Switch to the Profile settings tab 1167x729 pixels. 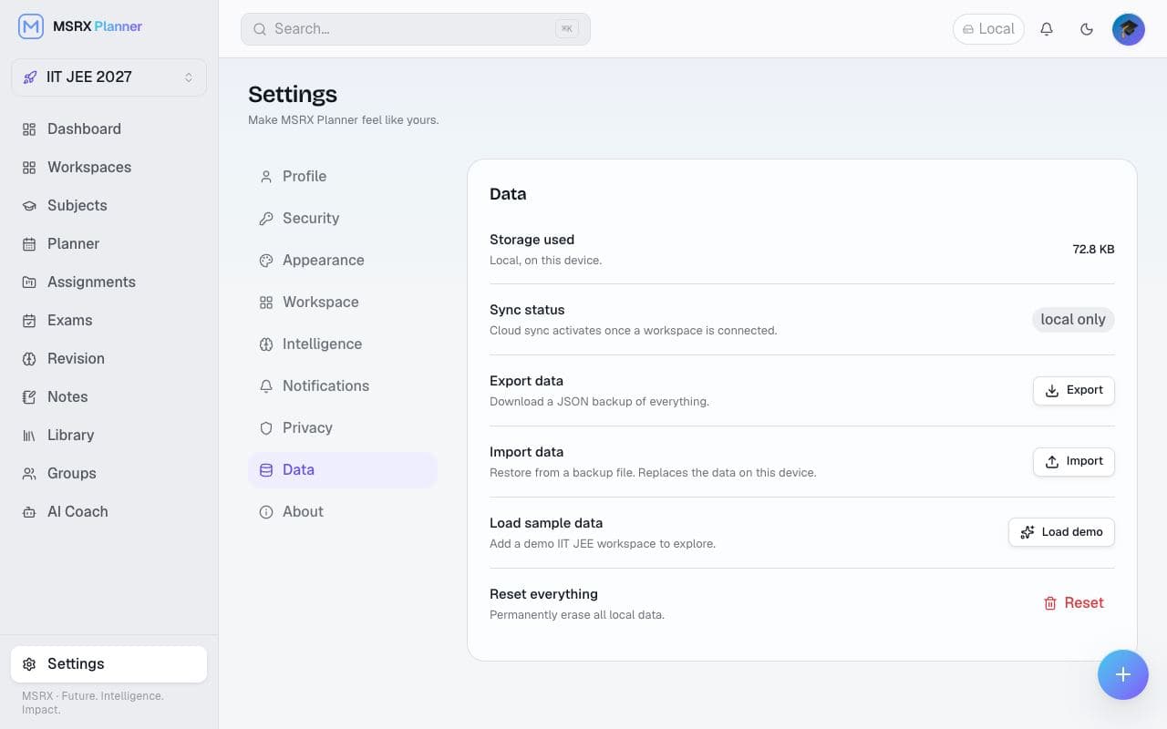[x=343, y=176]
